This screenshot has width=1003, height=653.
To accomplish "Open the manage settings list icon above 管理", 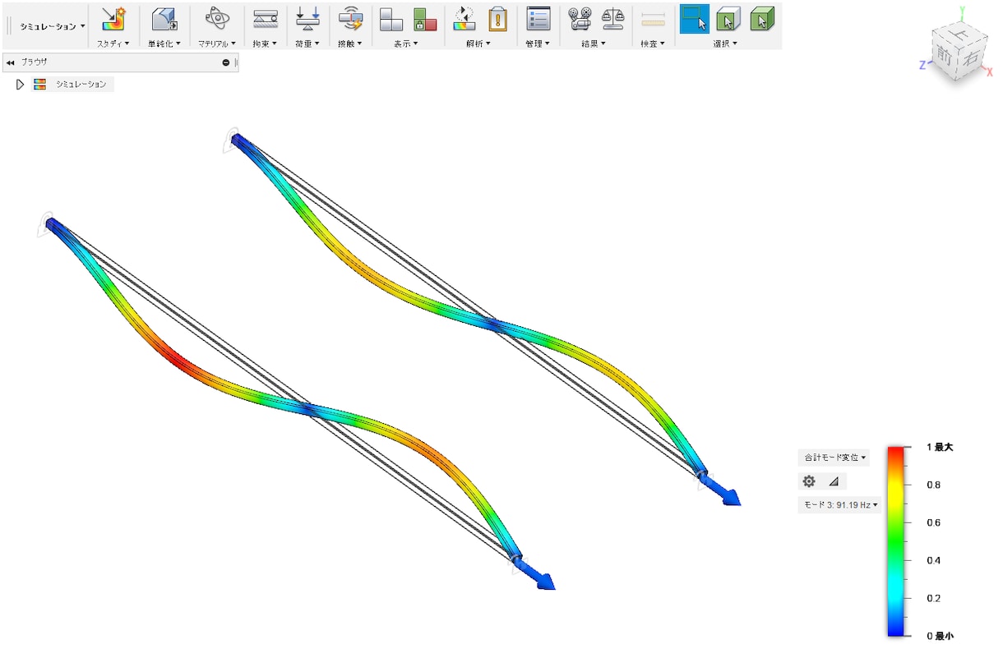I will click(x=538, y=19).
